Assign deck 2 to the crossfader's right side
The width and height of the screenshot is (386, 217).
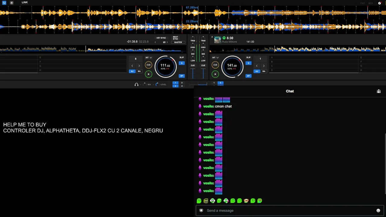[x=220, y=83]
